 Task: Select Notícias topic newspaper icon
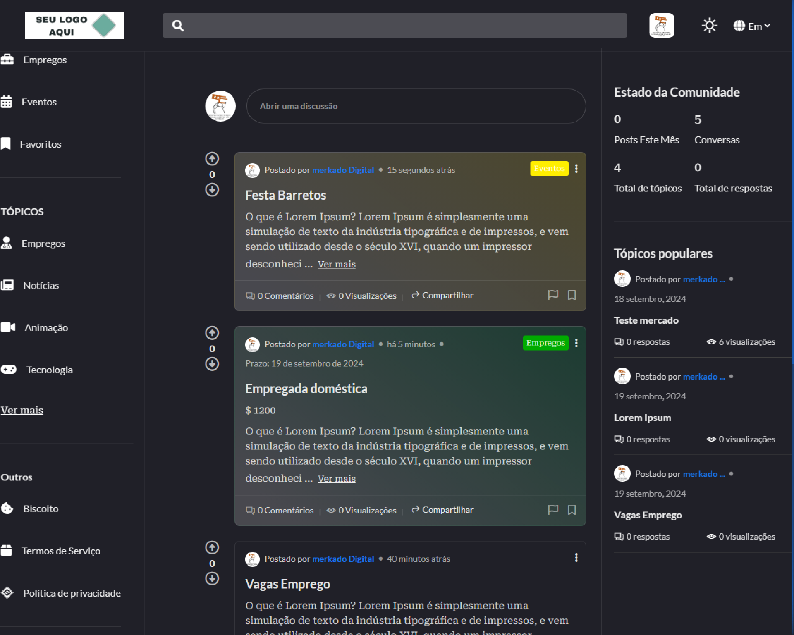[x=7, y=285]
